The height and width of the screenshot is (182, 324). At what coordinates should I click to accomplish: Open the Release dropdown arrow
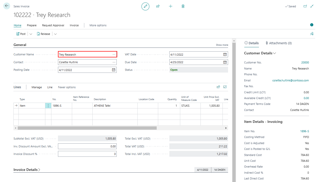tap(55, 34)
